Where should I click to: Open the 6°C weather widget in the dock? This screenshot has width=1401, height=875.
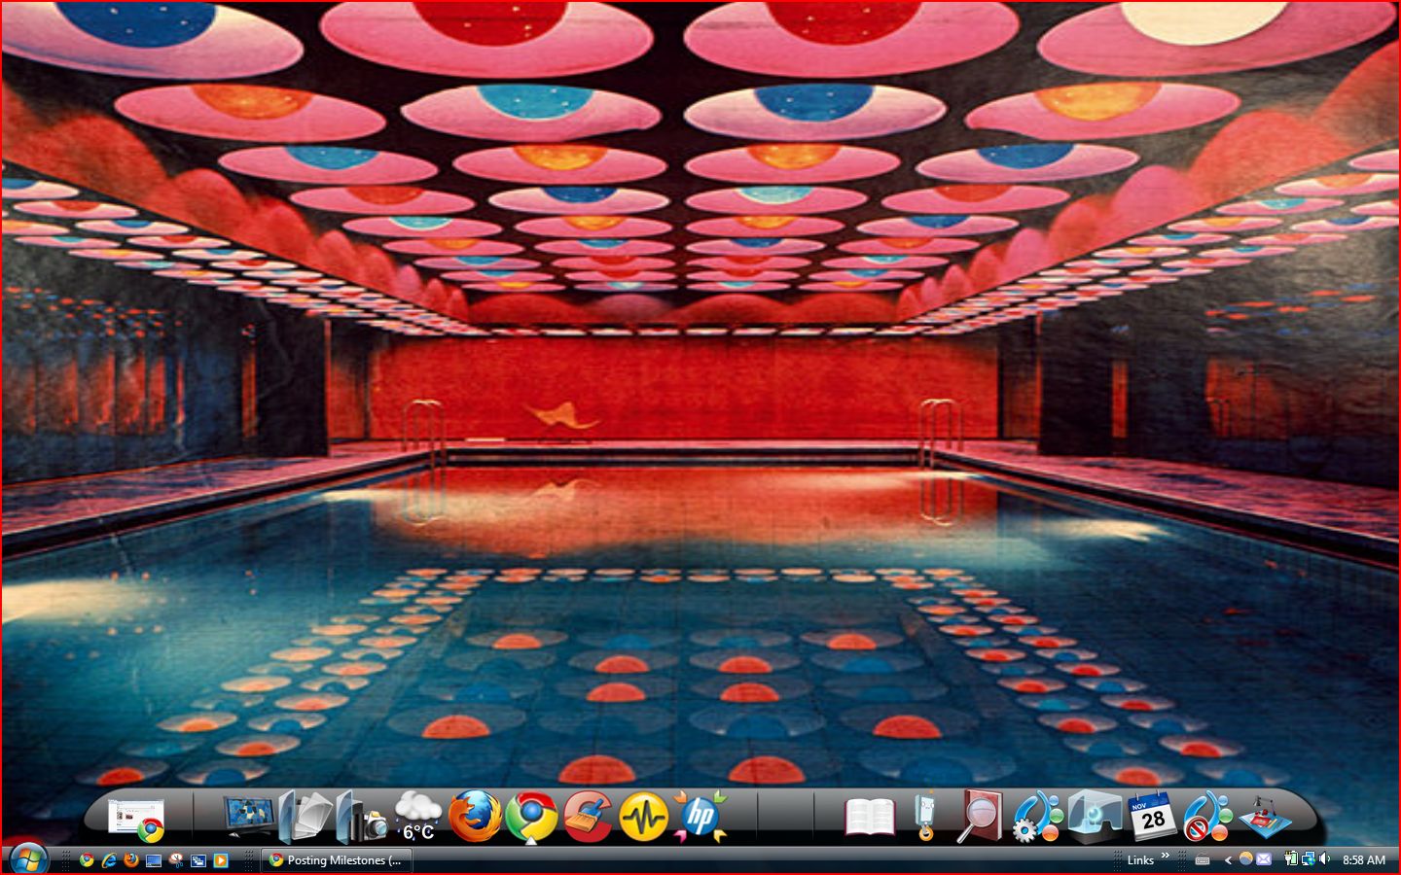(418, 817)
